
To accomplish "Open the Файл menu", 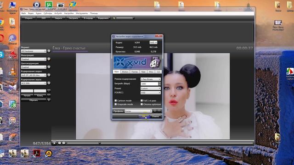I will 23,13.
